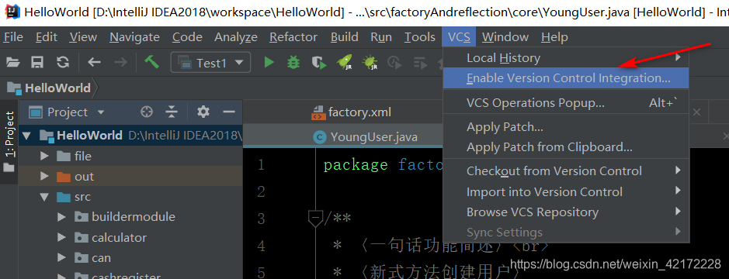Build project with the green hammer
Screen dimensions: 729x279
pos(151,62)
